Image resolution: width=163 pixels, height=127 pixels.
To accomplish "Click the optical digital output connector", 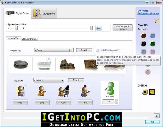I will 152,92.
